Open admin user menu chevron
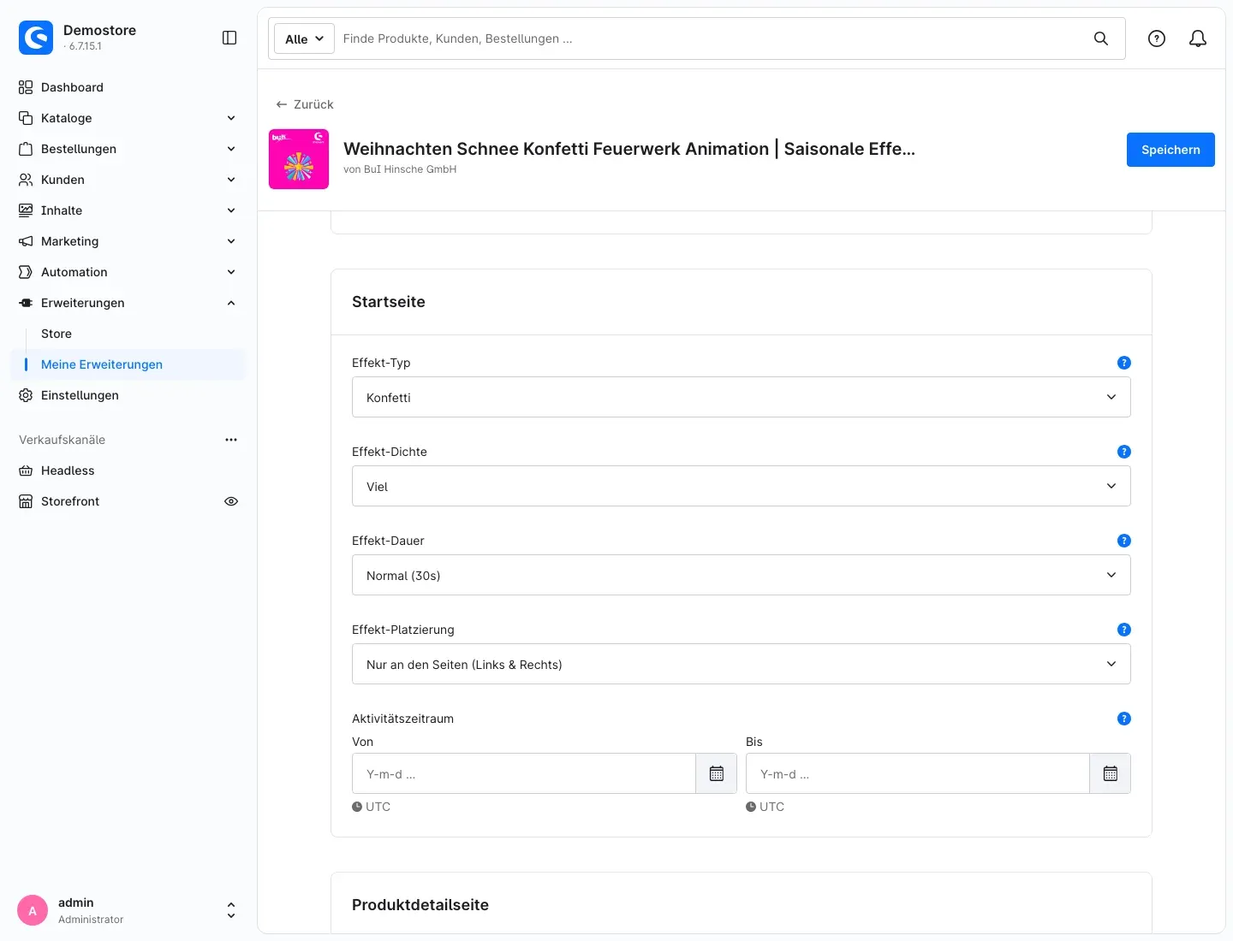 point(231,910)
